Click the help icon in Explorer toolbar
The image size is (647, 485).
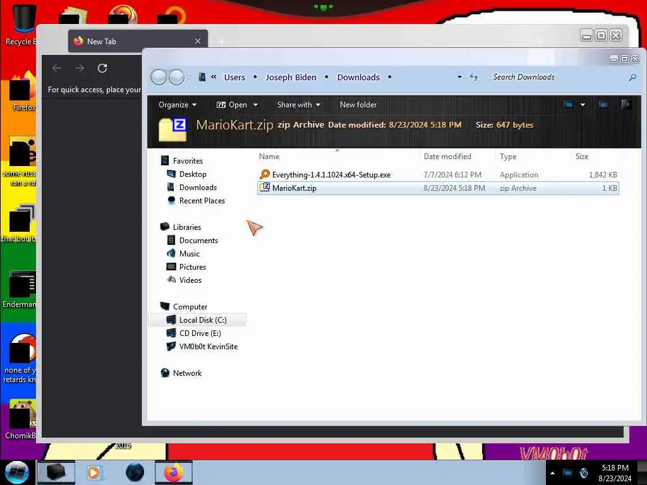click(x=626, y=104)
